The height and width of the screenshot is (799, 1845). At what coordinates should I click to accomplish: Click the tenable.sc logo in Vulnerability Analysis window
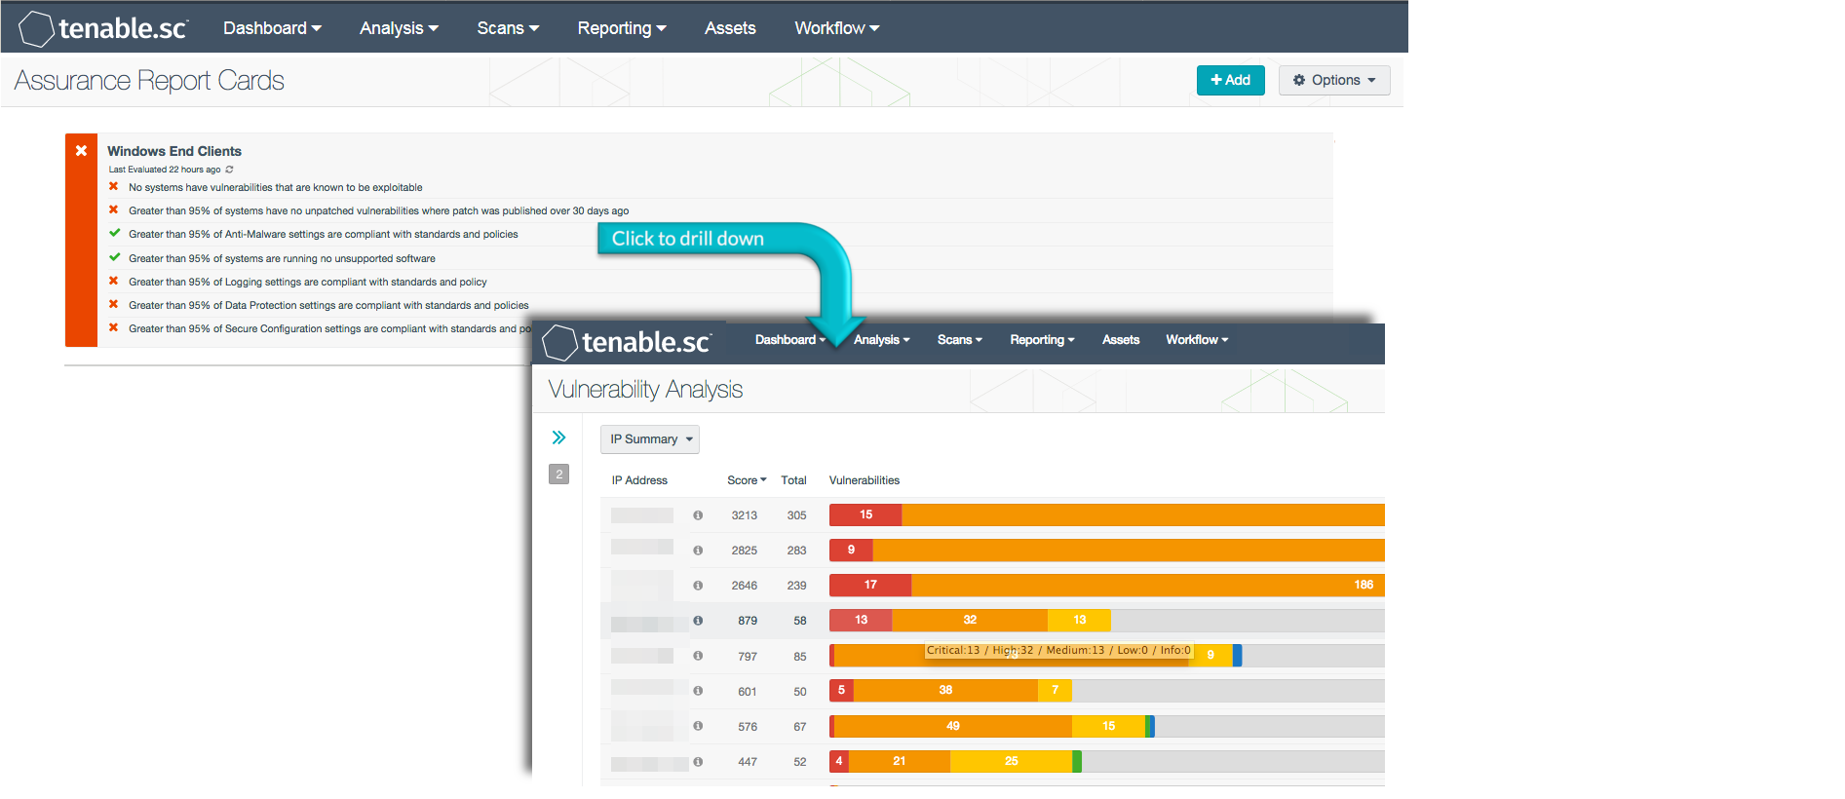point(627,342)
